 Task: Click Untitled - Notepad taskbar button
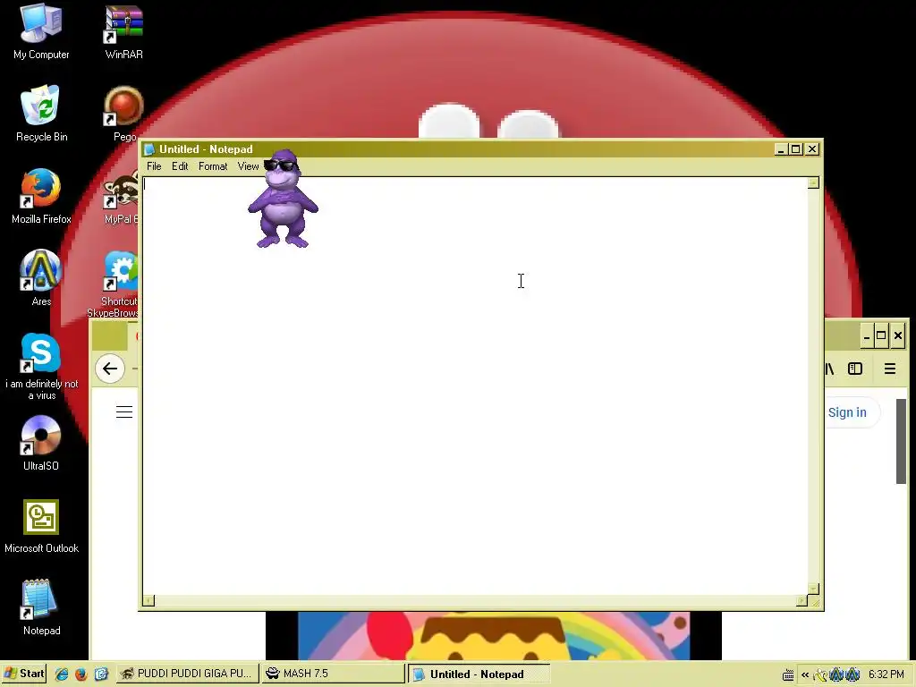pos(479,674)
